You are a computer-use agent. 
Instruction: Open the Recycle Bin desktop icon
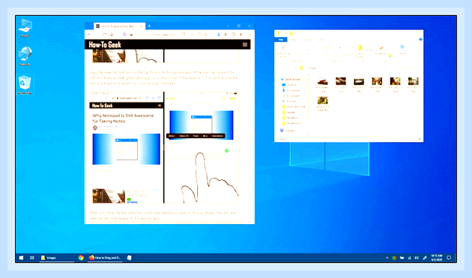coord(24,84)
